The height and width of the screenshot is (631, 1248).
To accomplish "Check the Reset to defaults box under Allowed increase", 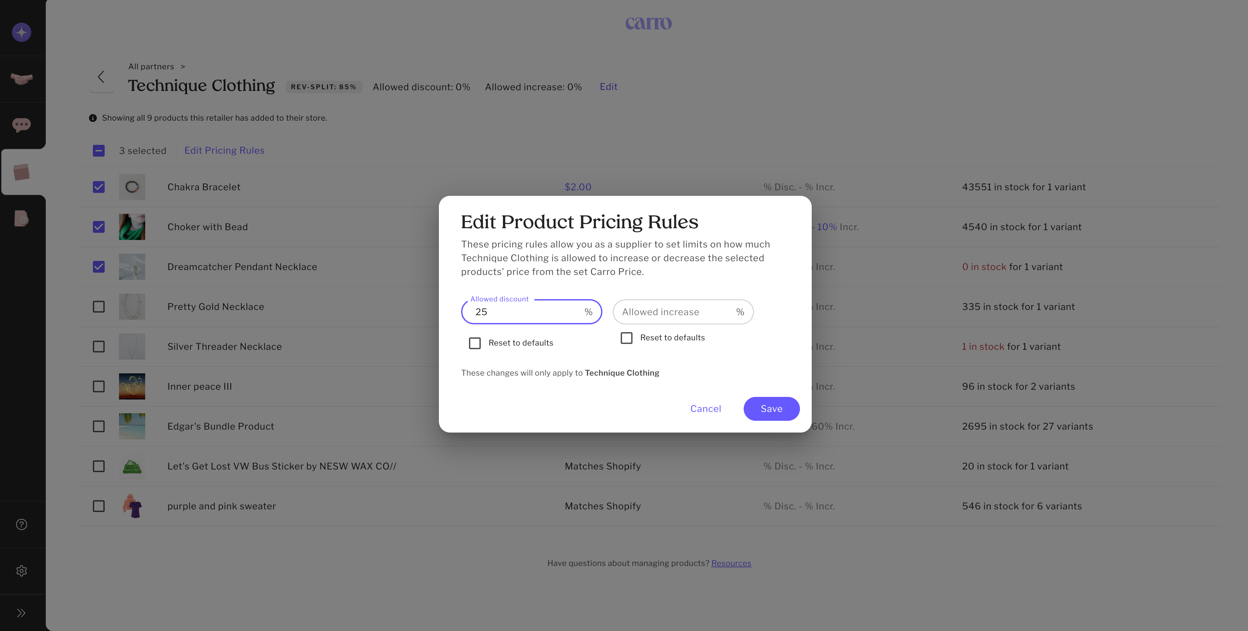I will click(x=626, y=338).
